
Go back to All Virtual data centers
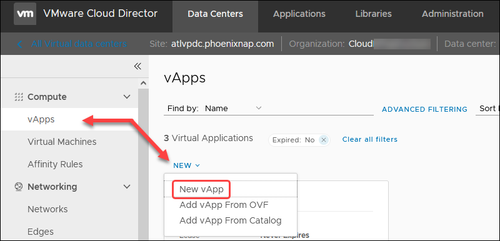(79, 44)
